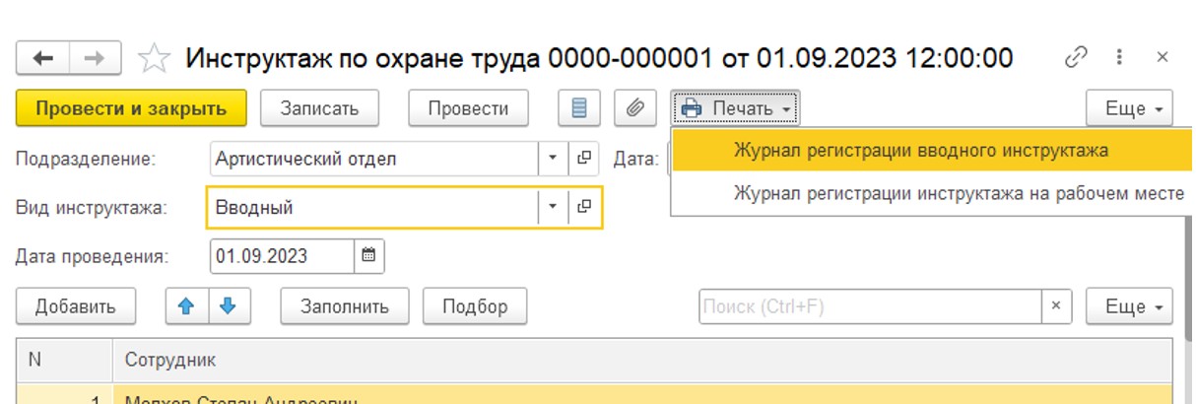Copy link to document via chain icon

click(1076, 58)
